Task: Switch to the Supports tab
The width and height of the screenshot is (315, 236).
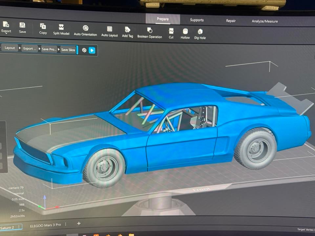Action: pyautogui.click(x=197, y=20)
